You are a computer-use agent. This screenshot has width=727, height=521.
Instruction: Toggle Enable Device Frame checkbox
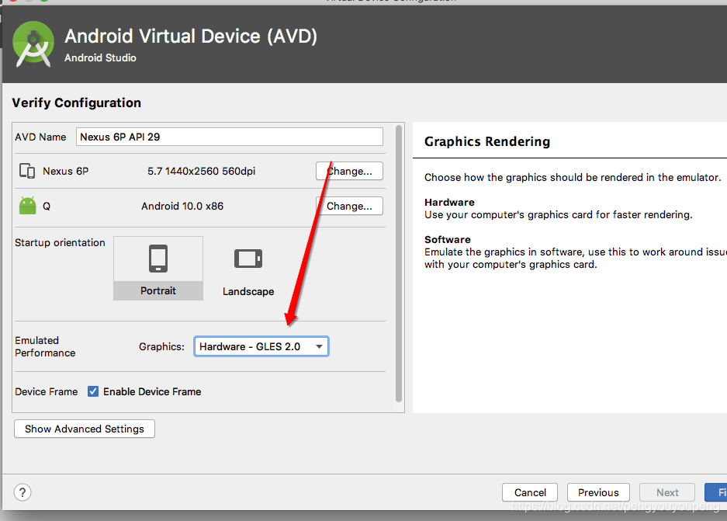click(x=93, y=391)
